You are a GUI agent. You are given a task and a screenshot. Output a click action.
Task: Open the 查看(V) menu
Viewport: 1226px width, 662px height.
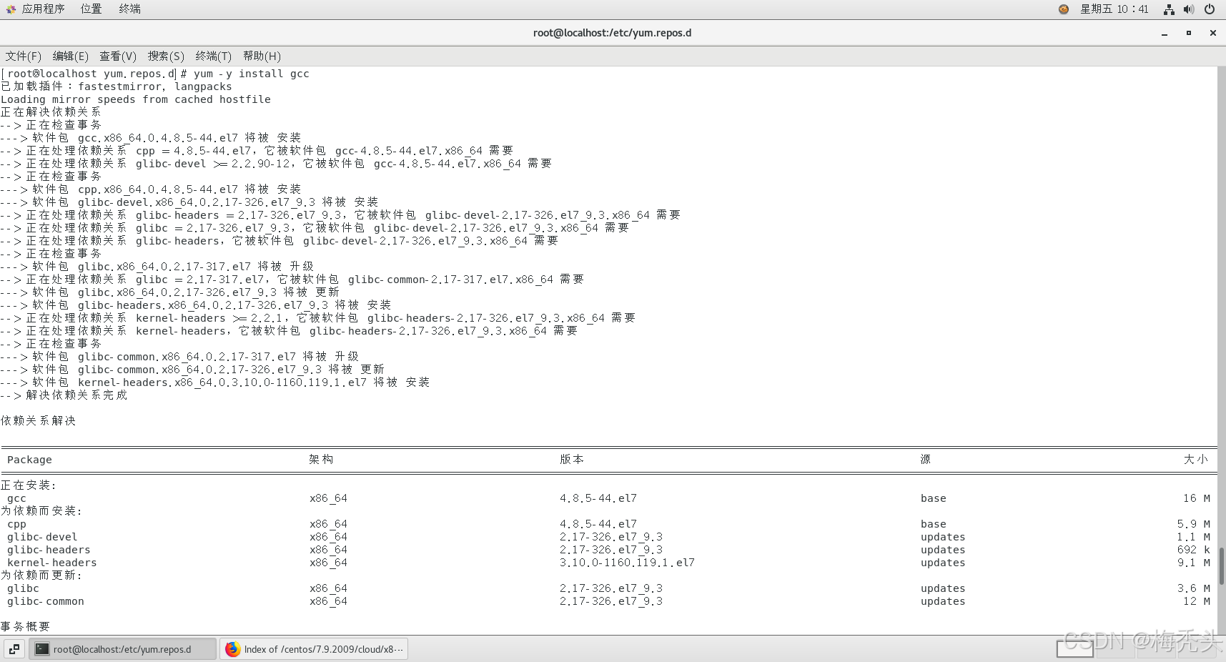tap(118, 56)
